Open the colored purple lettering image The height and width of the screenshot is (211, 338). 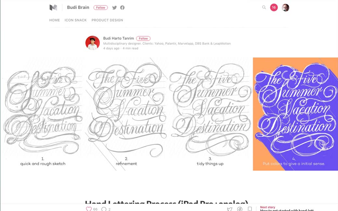(x=295, y=114)
